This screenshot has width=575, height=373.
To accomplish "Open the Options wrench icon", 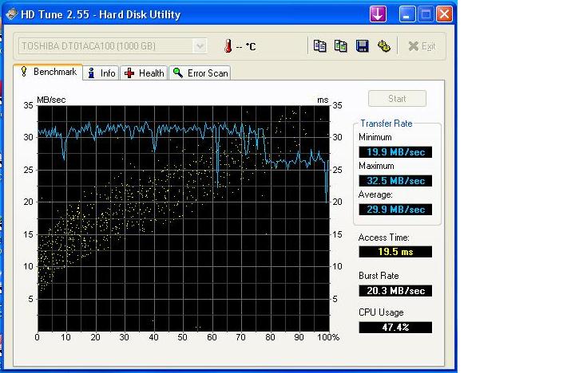I will click(x=383, y=46).
